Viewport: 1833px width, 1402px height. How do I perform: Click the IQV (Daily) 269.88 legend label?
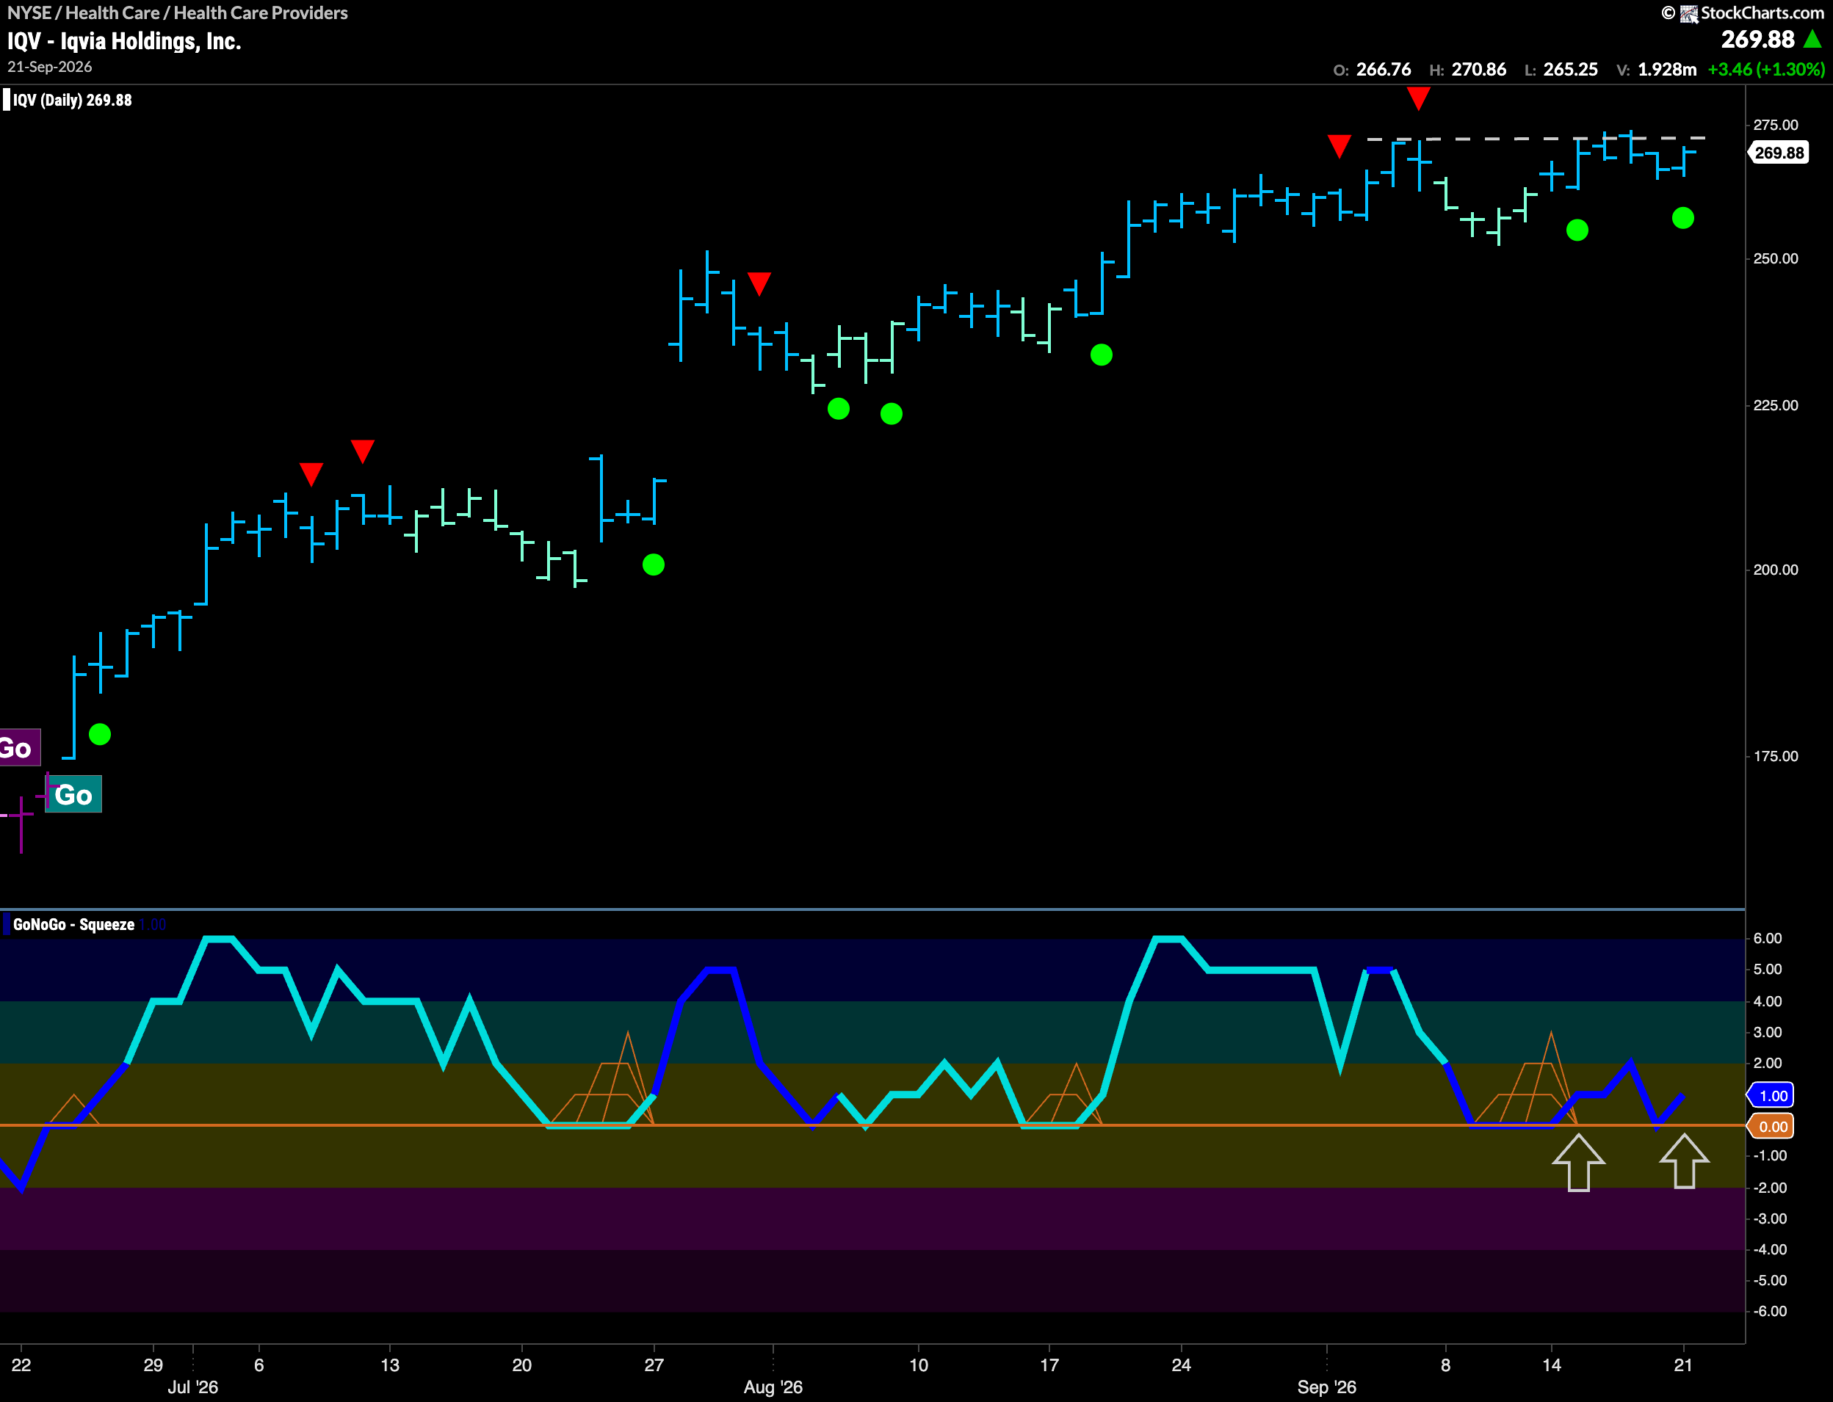72,100
